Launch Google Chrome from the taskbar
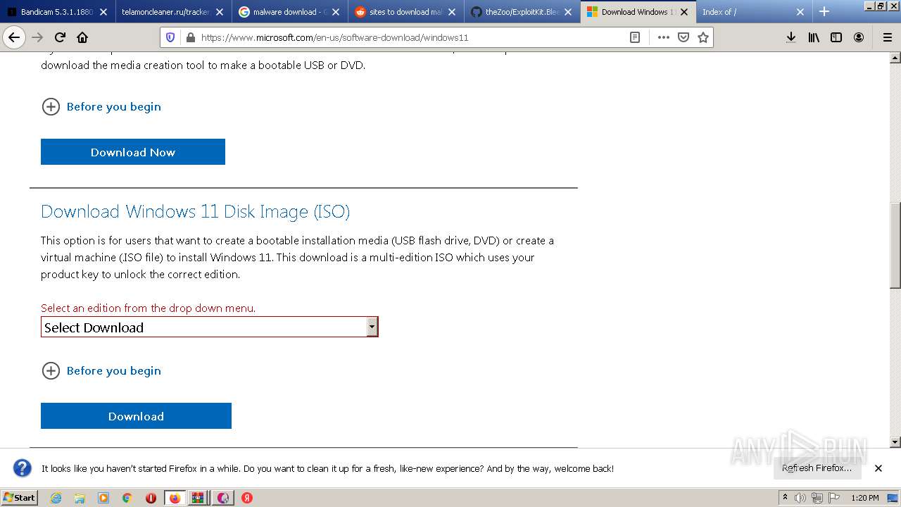901x507 pixels. (x=127, y=498)
